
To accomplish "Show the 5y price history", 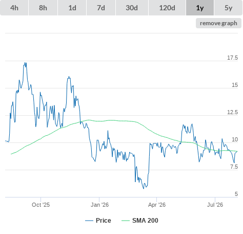I will 229,8.
